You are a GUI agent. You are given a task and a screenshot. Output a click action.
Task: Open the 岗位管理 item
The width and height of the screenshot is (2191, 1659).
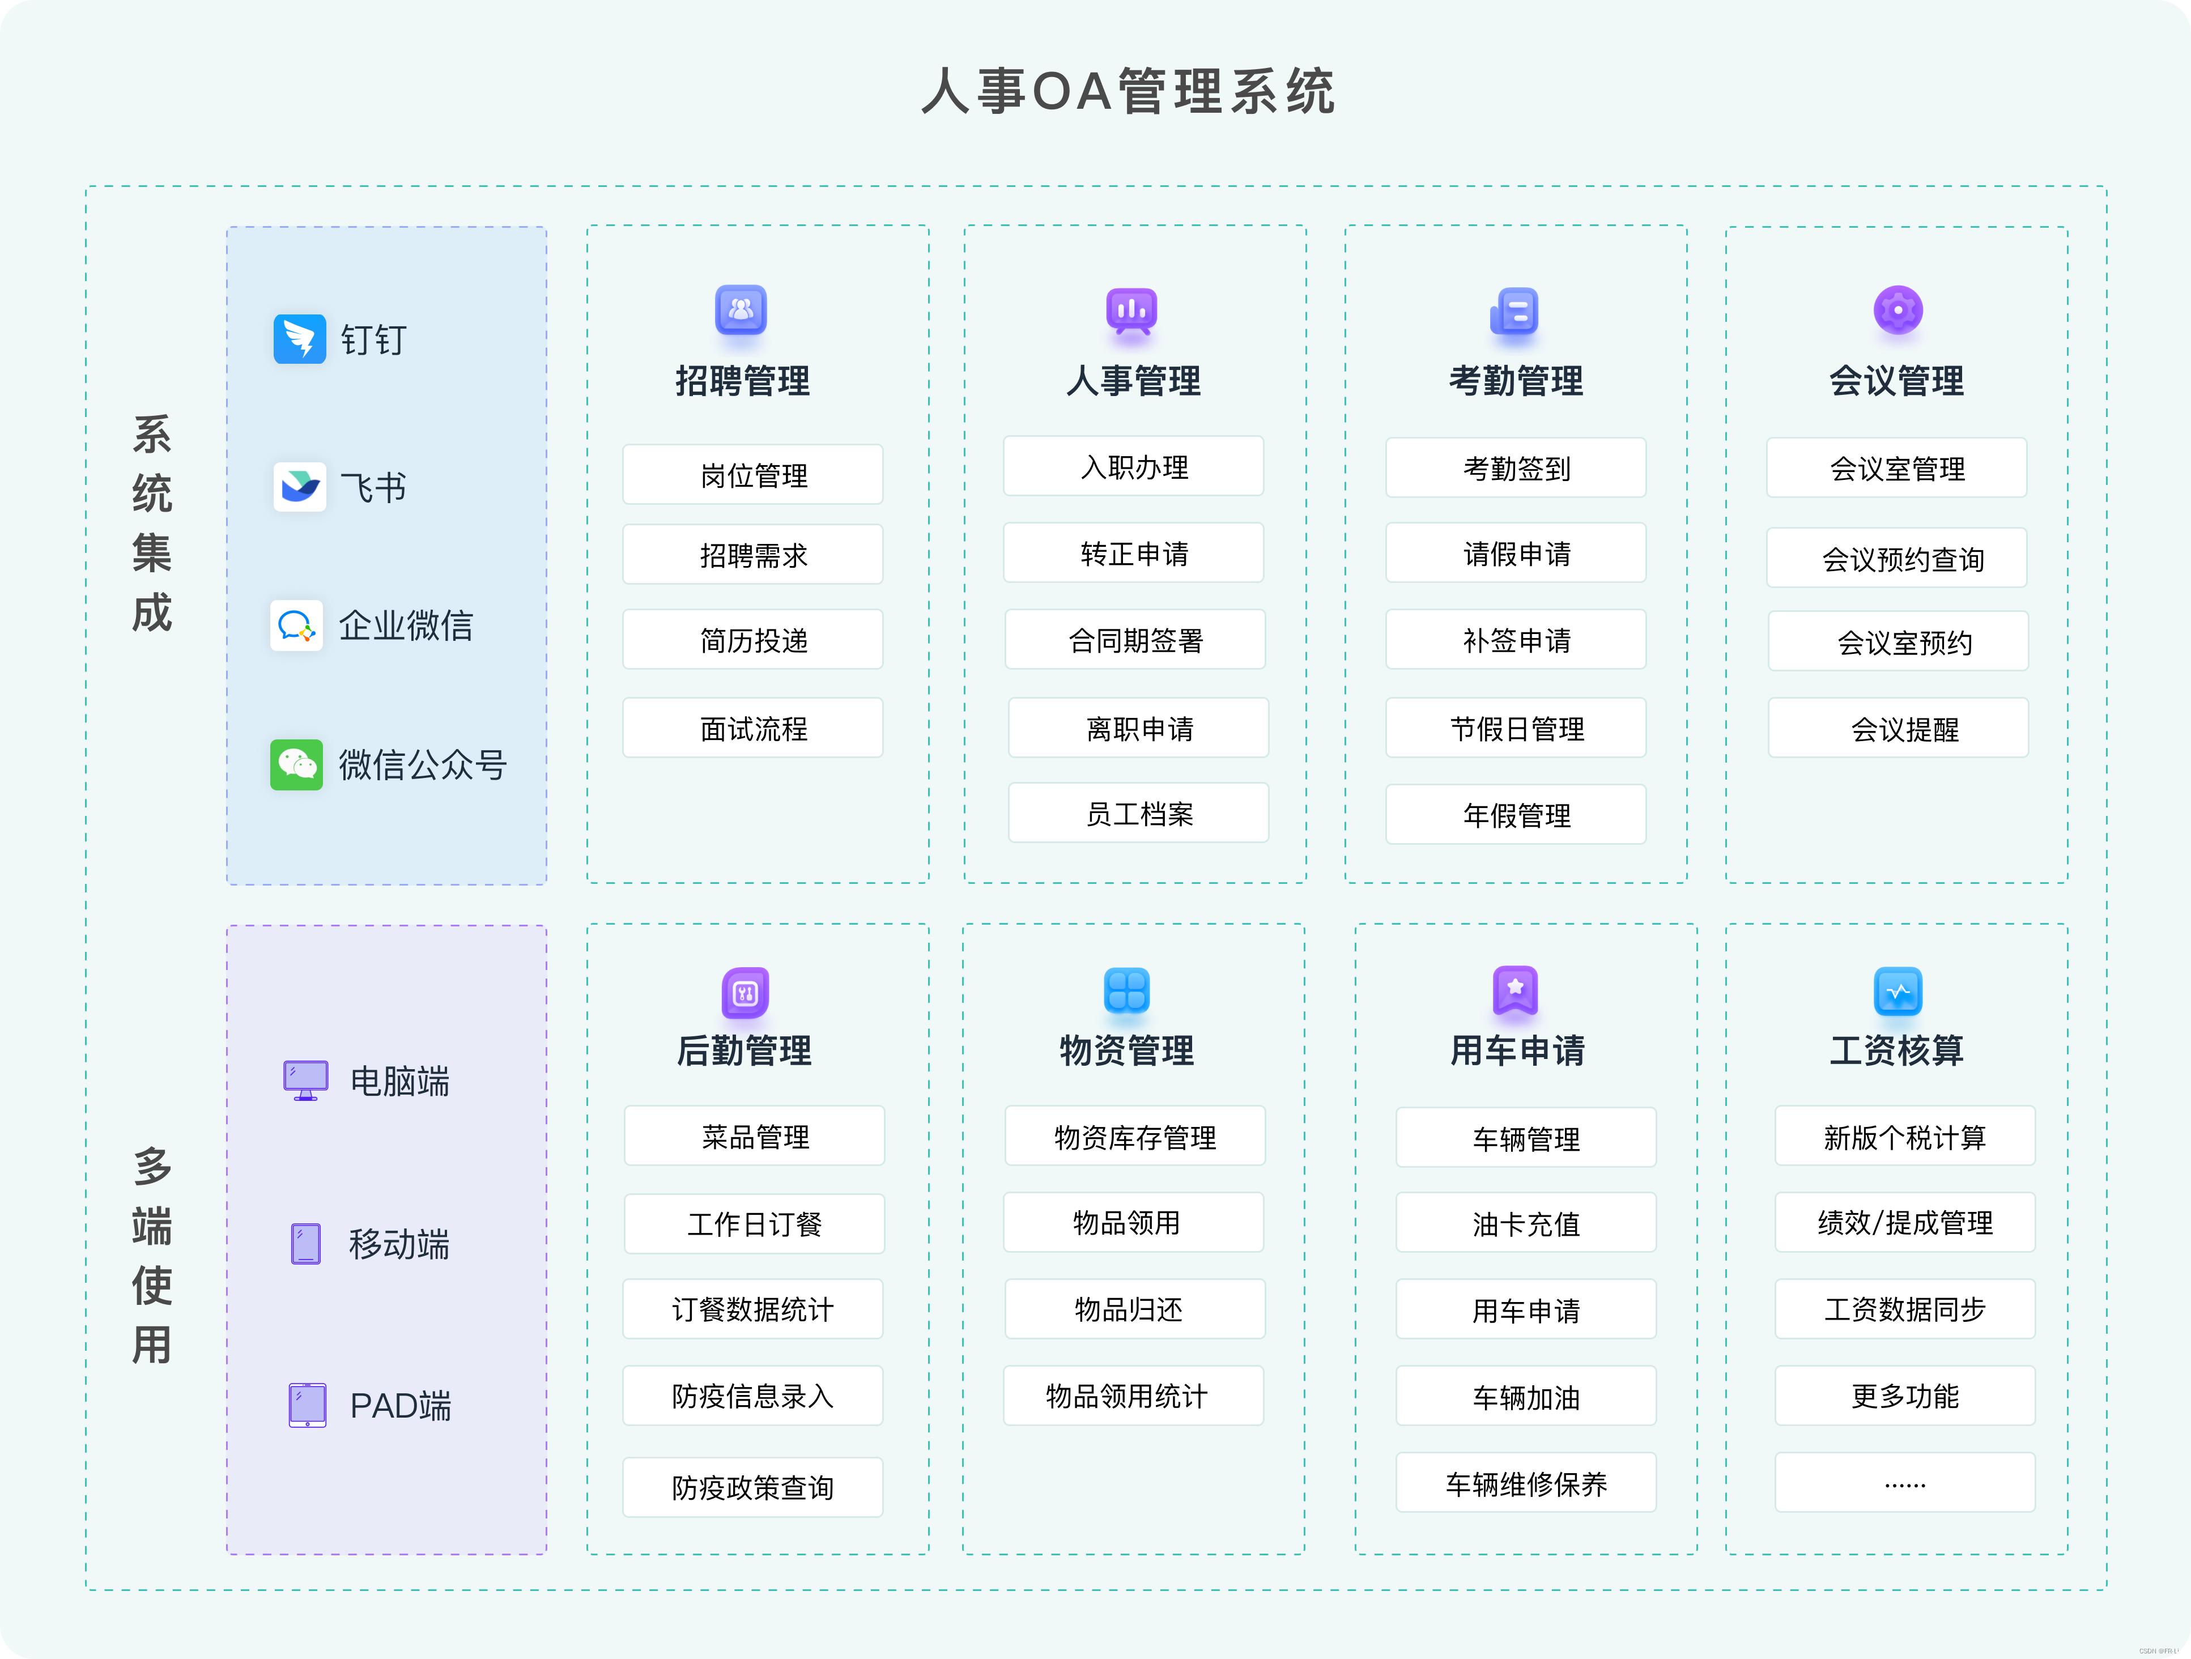pos(753,474)
